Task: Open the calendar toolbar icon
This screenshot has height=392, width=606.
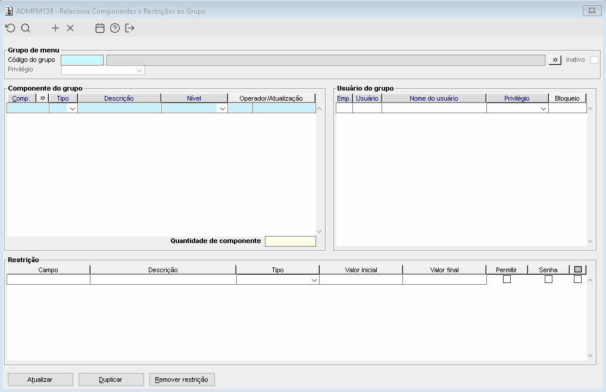Action: (x=100, y=28)
